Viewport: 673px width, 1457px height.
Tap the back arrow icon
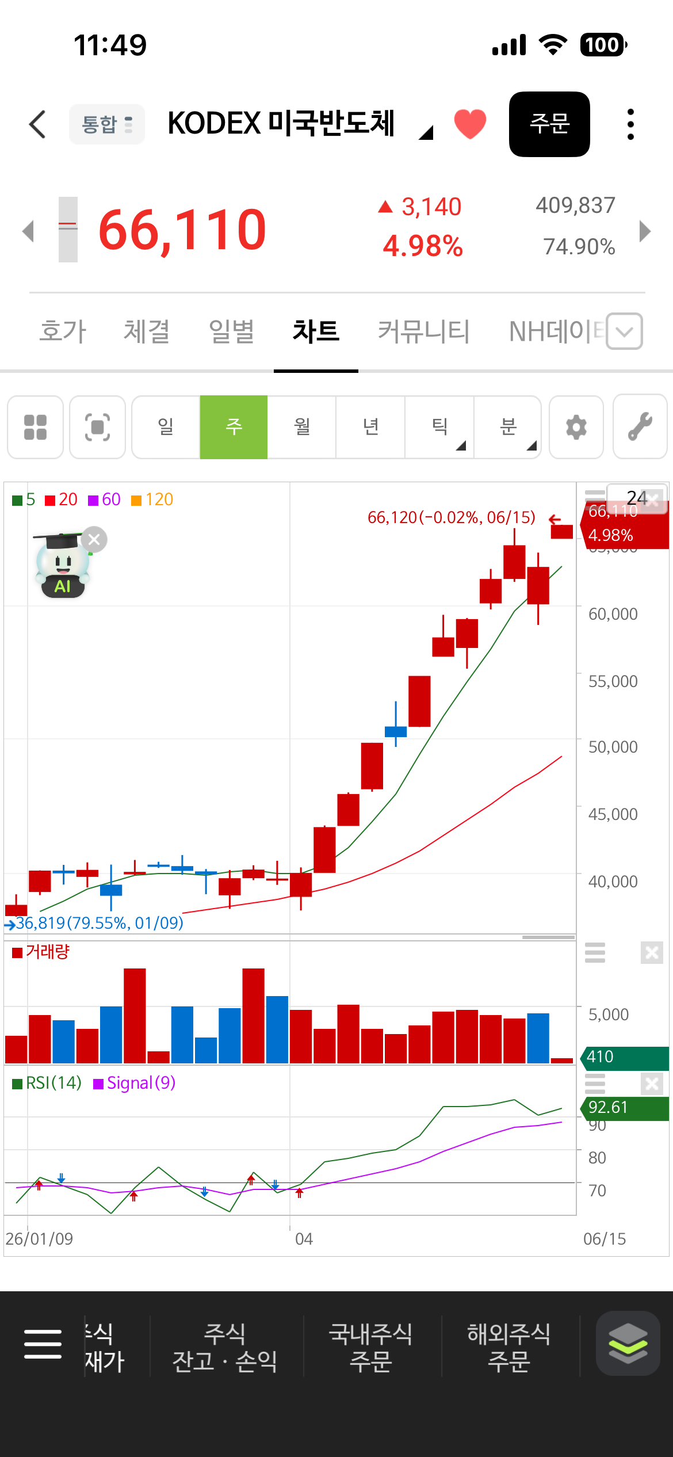tap(37, 124)
